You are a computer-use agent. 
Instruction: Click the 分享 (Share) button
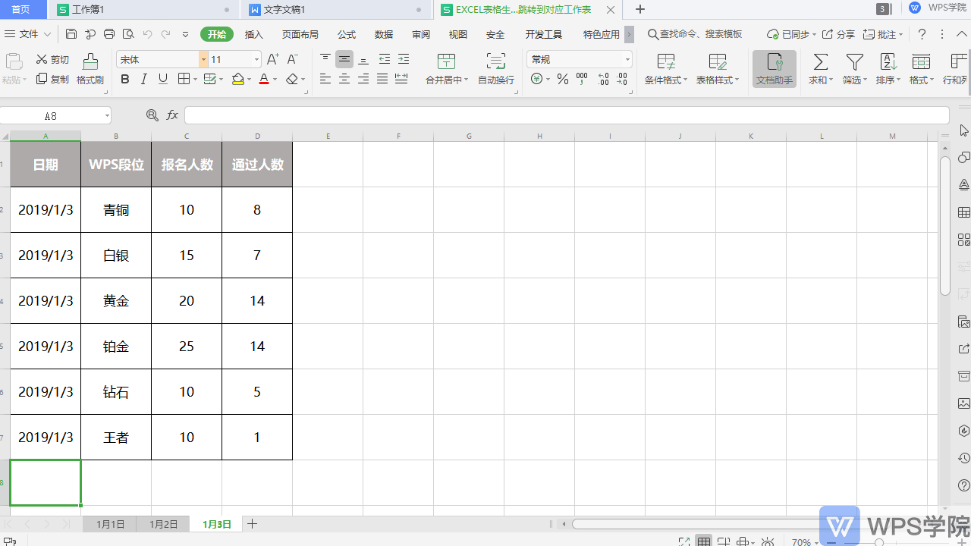pos(839,34)
